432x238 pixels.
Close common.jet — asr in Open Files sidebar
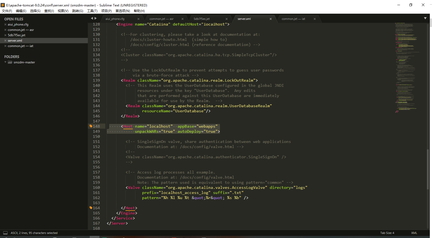pyautogui.click(x=5, y=30)
